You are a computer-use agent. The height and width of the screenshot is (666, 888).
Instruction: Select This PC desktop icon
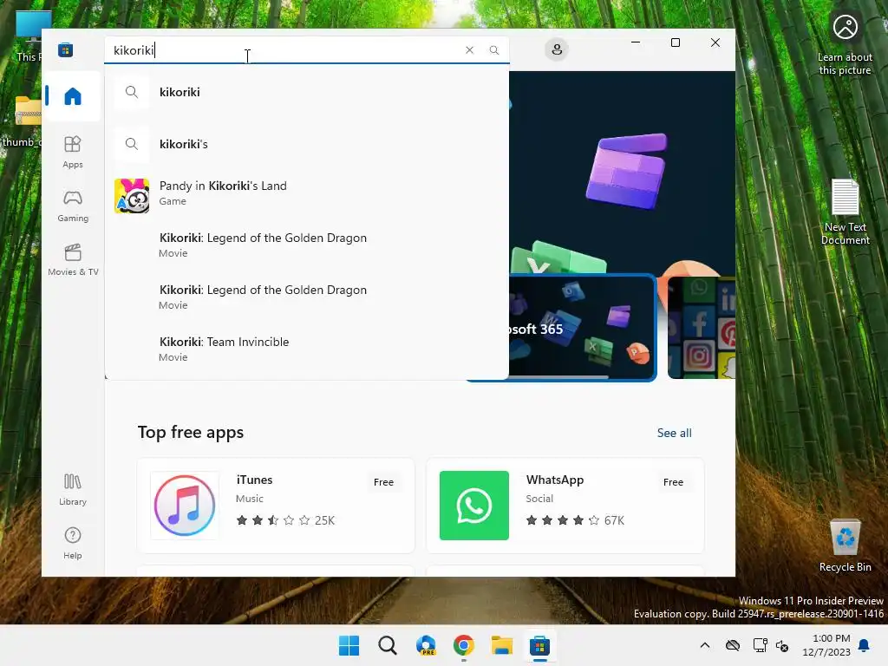point(29,35)
